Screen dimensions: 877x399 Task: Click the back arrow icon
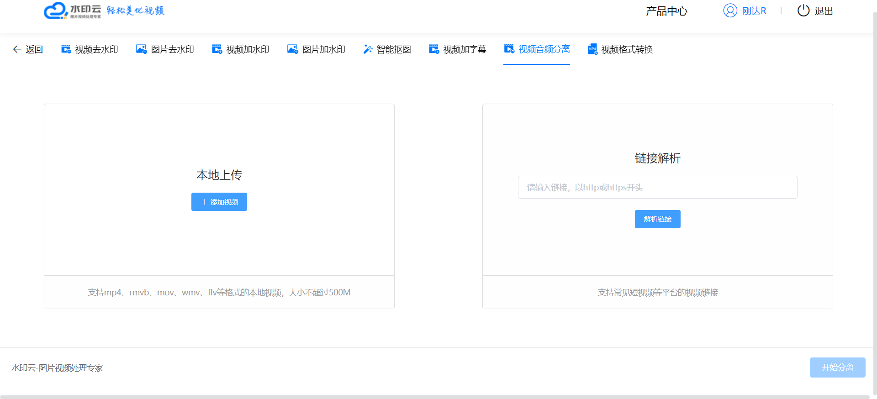point(17,49)
